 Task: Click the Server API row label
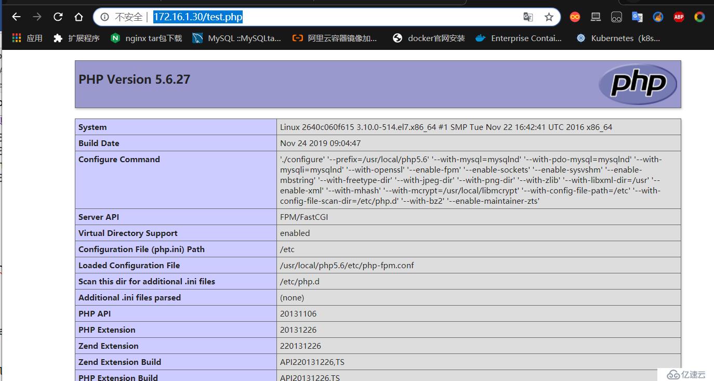pos(99,217)
